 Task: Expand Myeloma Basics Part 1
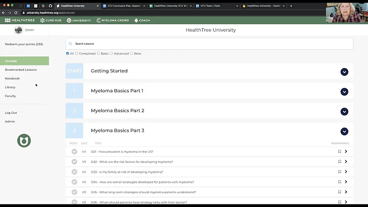pyautogui.click(x=344, y=92)
